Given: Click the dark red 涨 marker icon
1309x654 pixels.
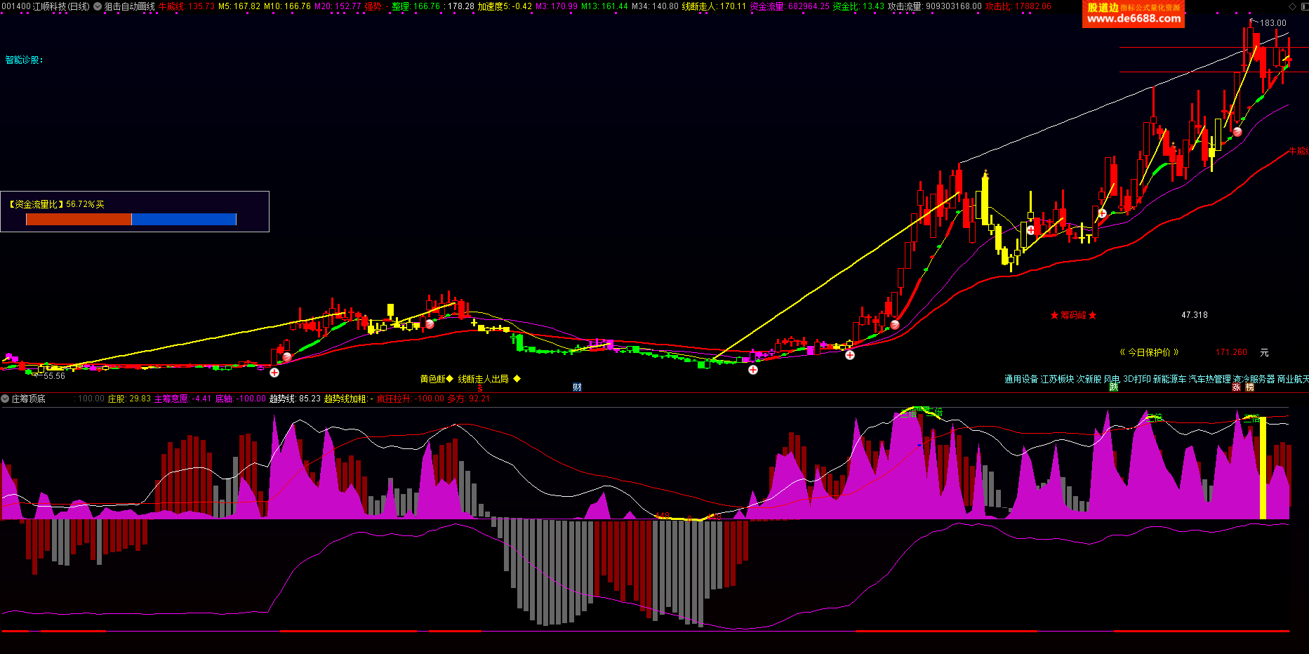Looking at the screenshot, I should [x=1236, y=387].
